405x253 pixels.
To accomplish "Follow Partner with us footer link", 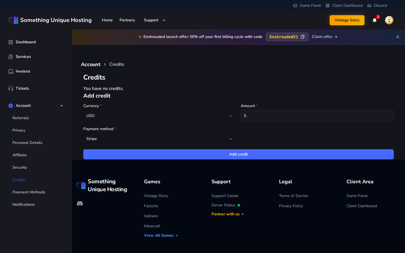I will pyautogui.click(x=228, y=214).
